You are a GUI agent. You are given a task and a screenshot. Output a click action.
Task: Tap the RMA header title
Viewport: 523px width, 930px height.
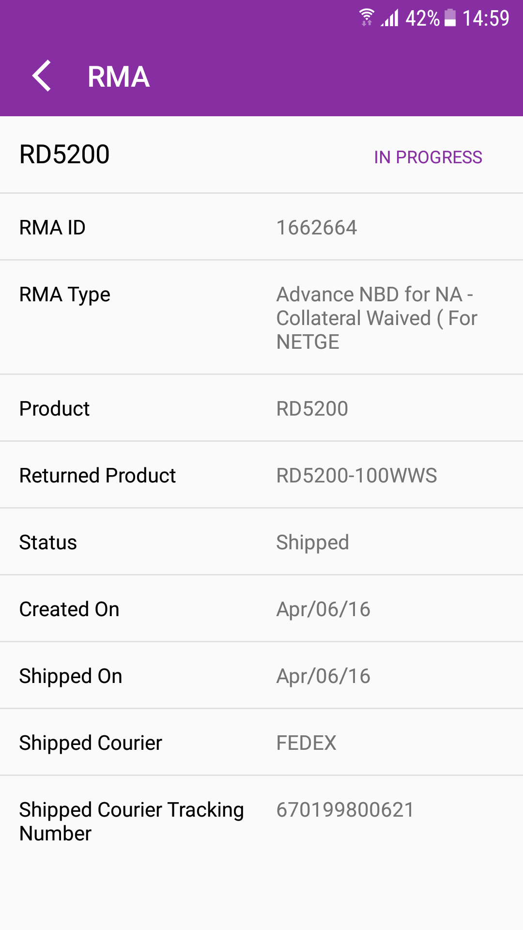[119, 77]
